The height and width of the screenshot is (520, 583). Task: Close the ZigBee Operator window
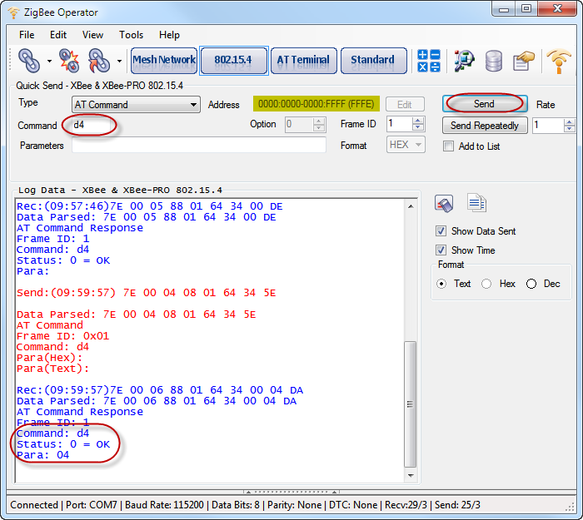click(x=557, y=9)
